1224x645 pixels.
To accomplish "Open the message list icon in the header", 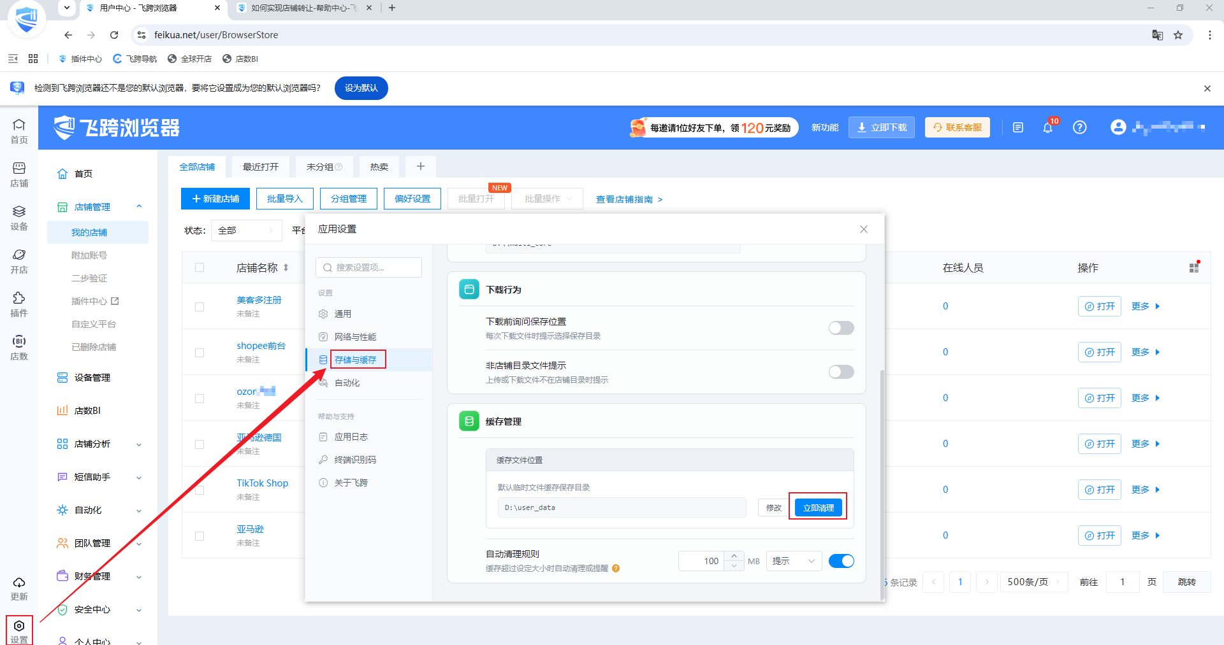I will (1018, 127).
